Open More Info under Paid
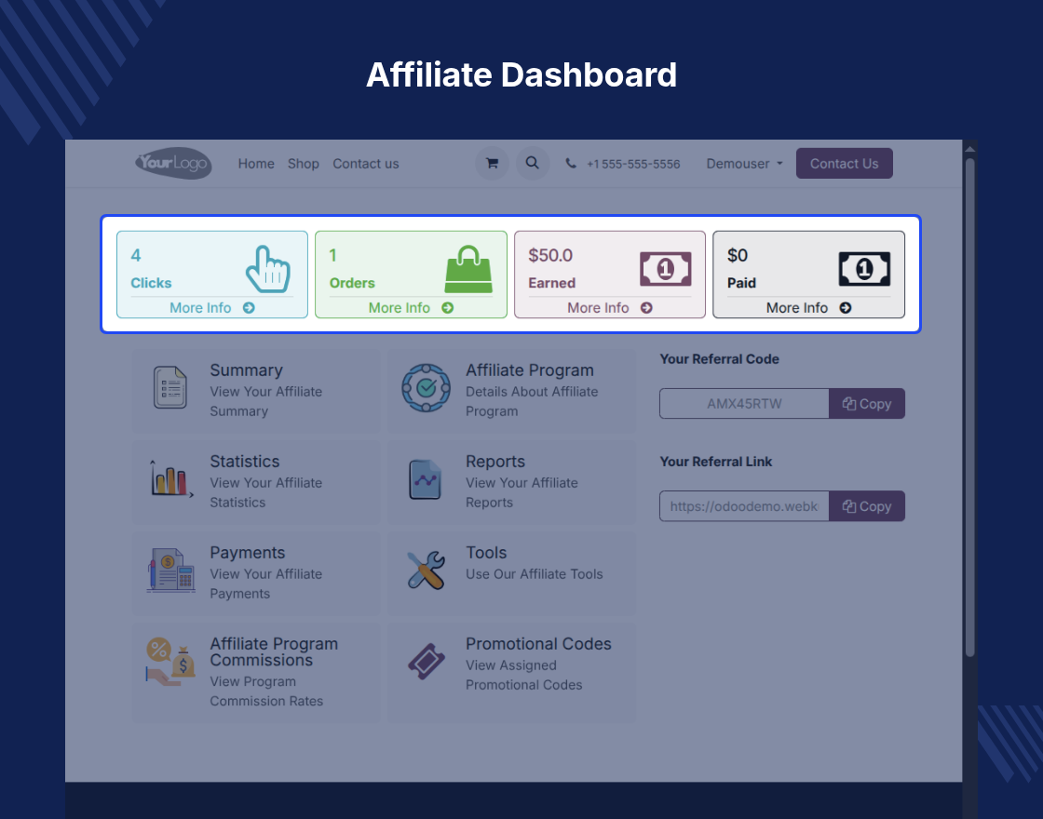1043x819 pixels. pos(808,308)
